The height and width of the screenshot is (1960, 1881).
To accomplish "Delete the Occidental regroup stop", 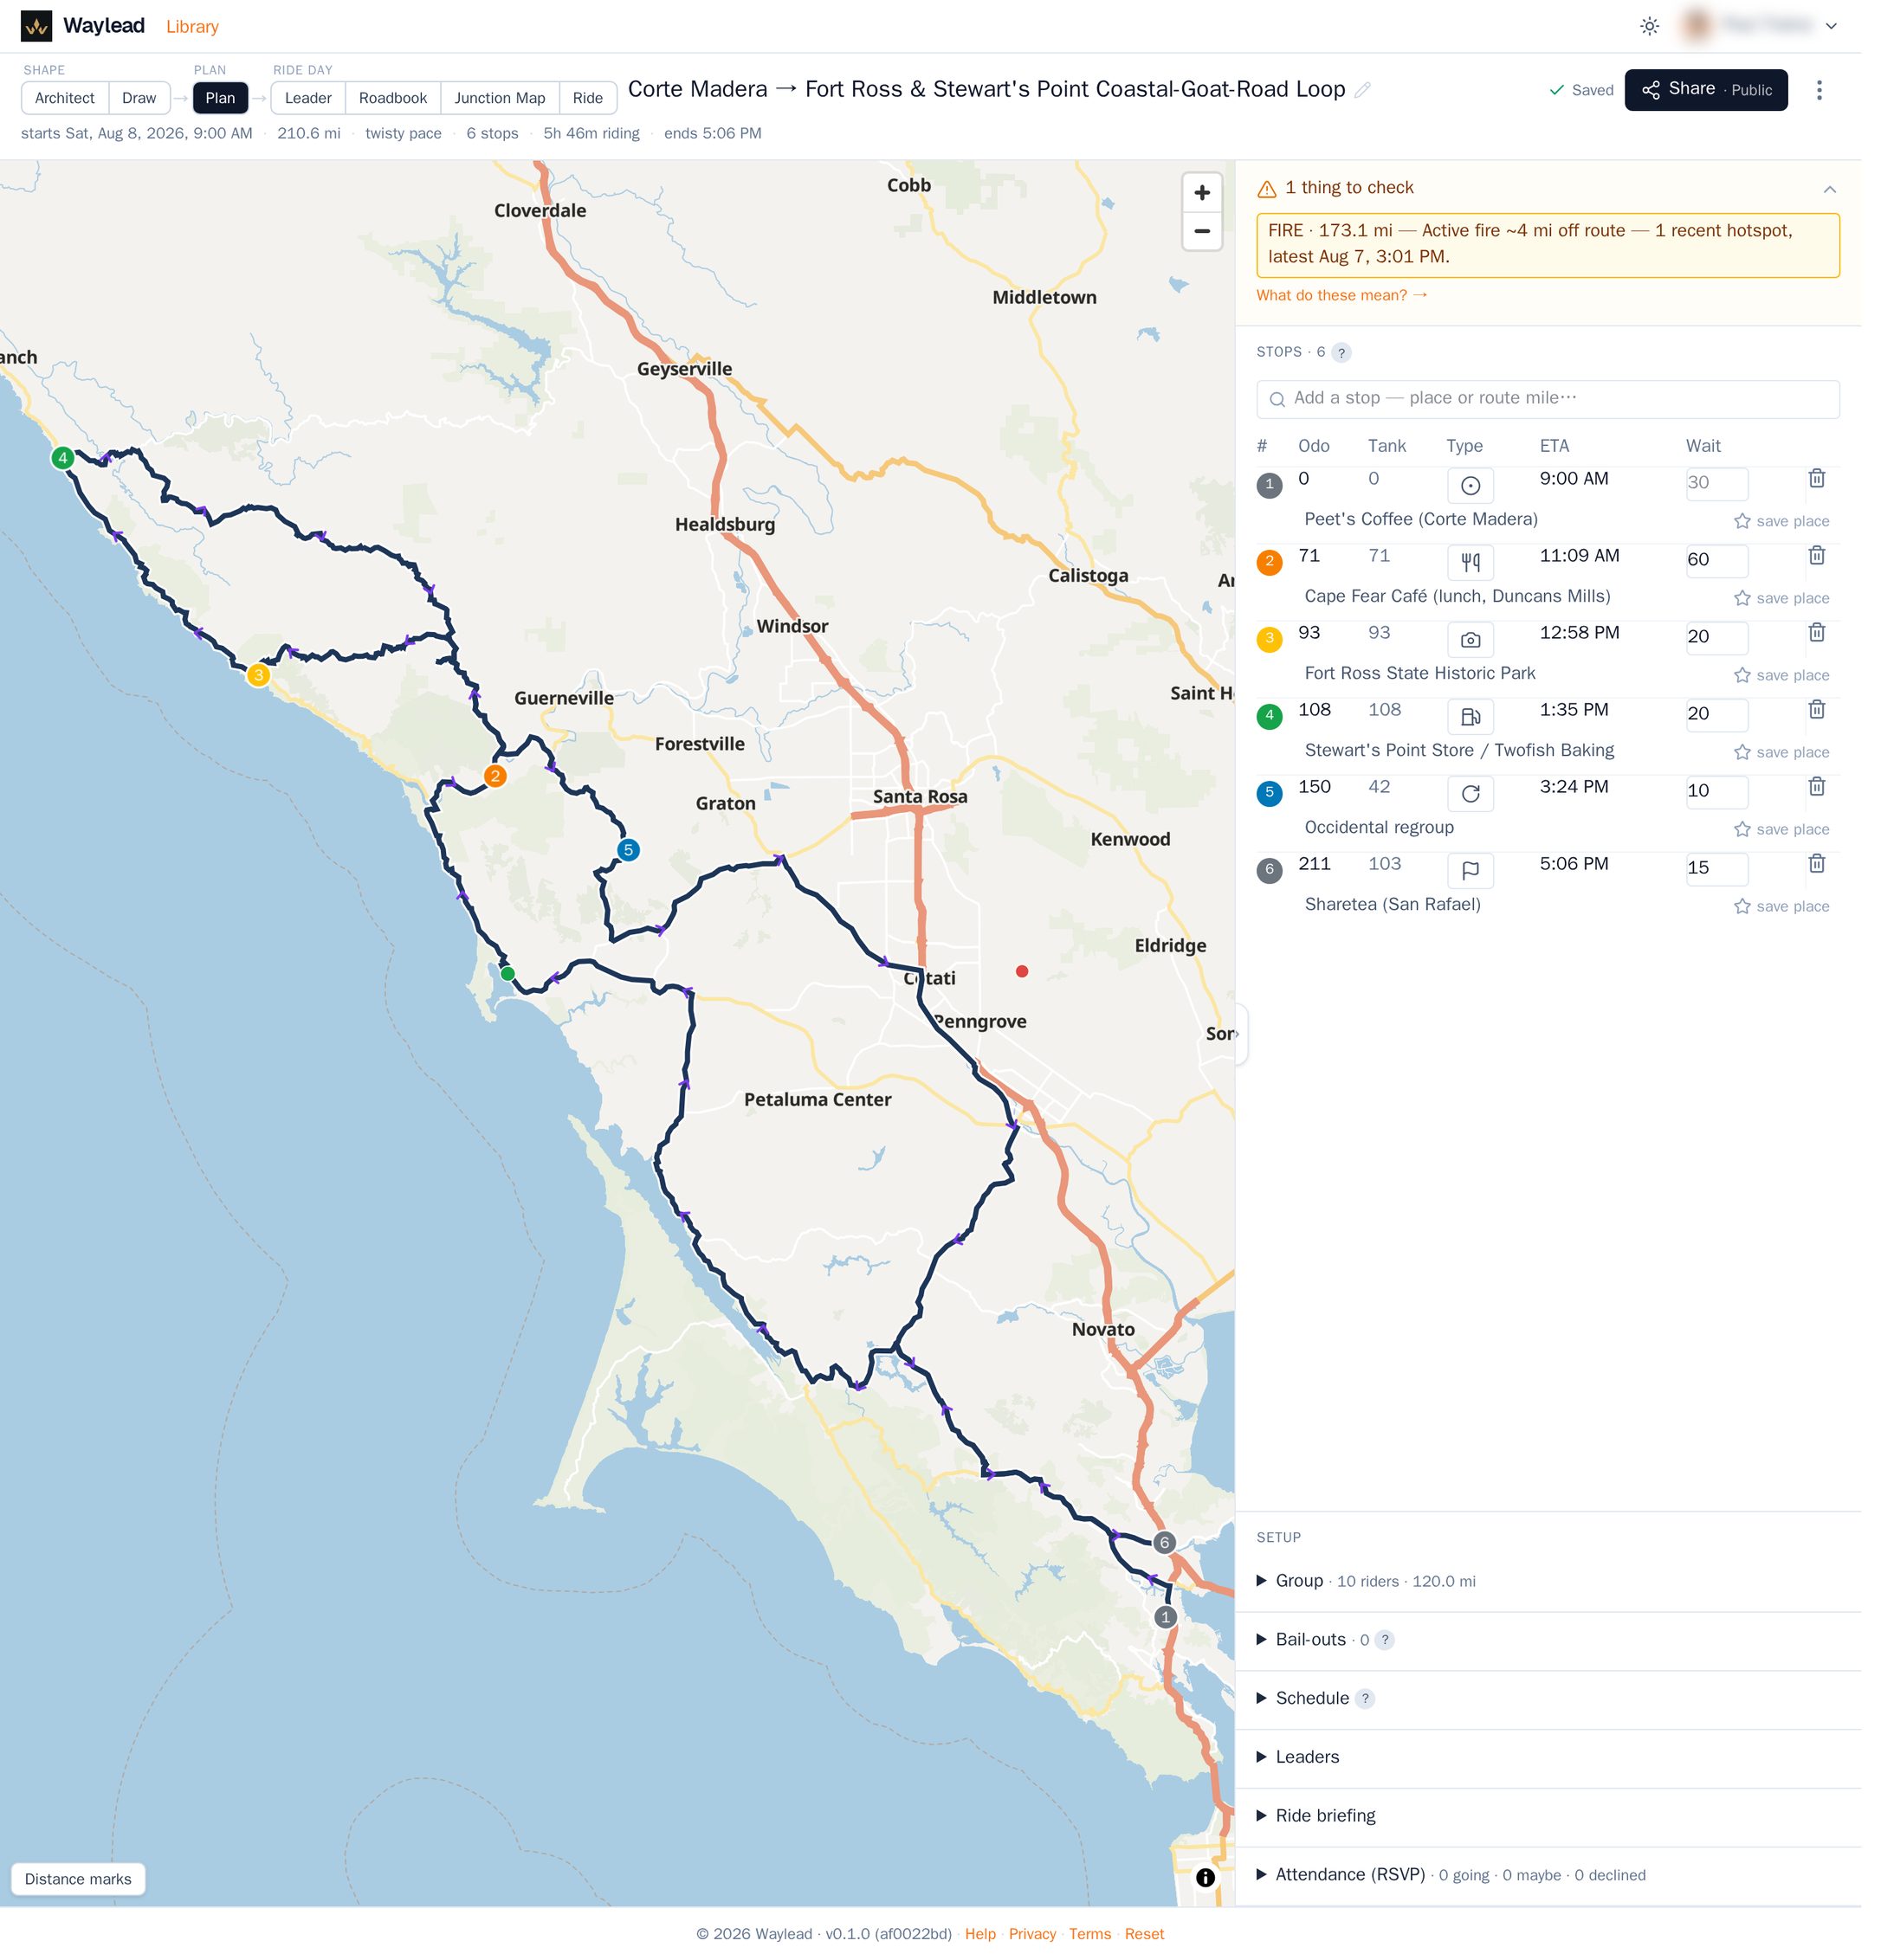I will pos(1817,787).
